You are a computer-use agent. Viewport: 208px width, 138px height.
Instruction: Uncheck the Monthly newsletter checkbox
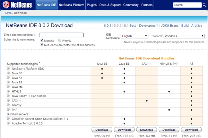point(42,40)
